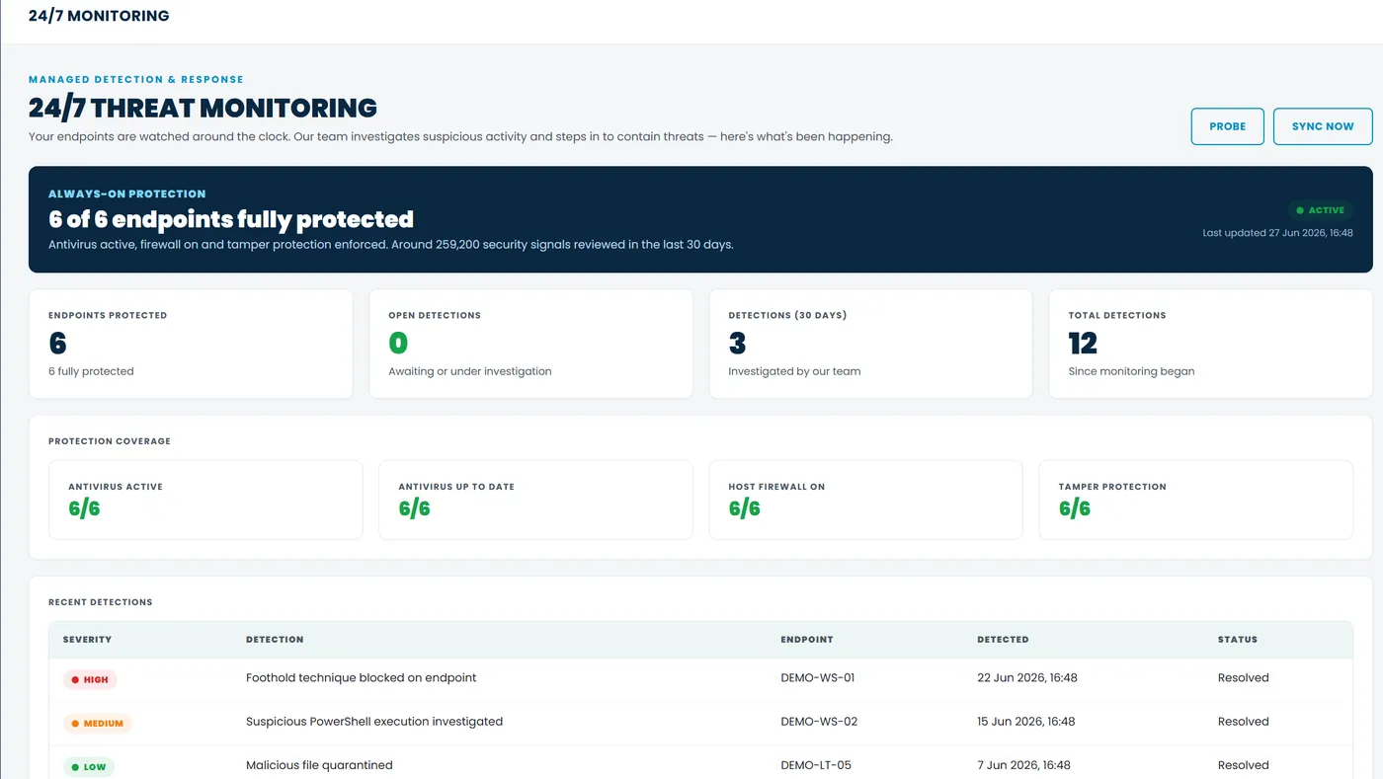Open 'Malicious file quarantined' detection

(x=319, y=765)
